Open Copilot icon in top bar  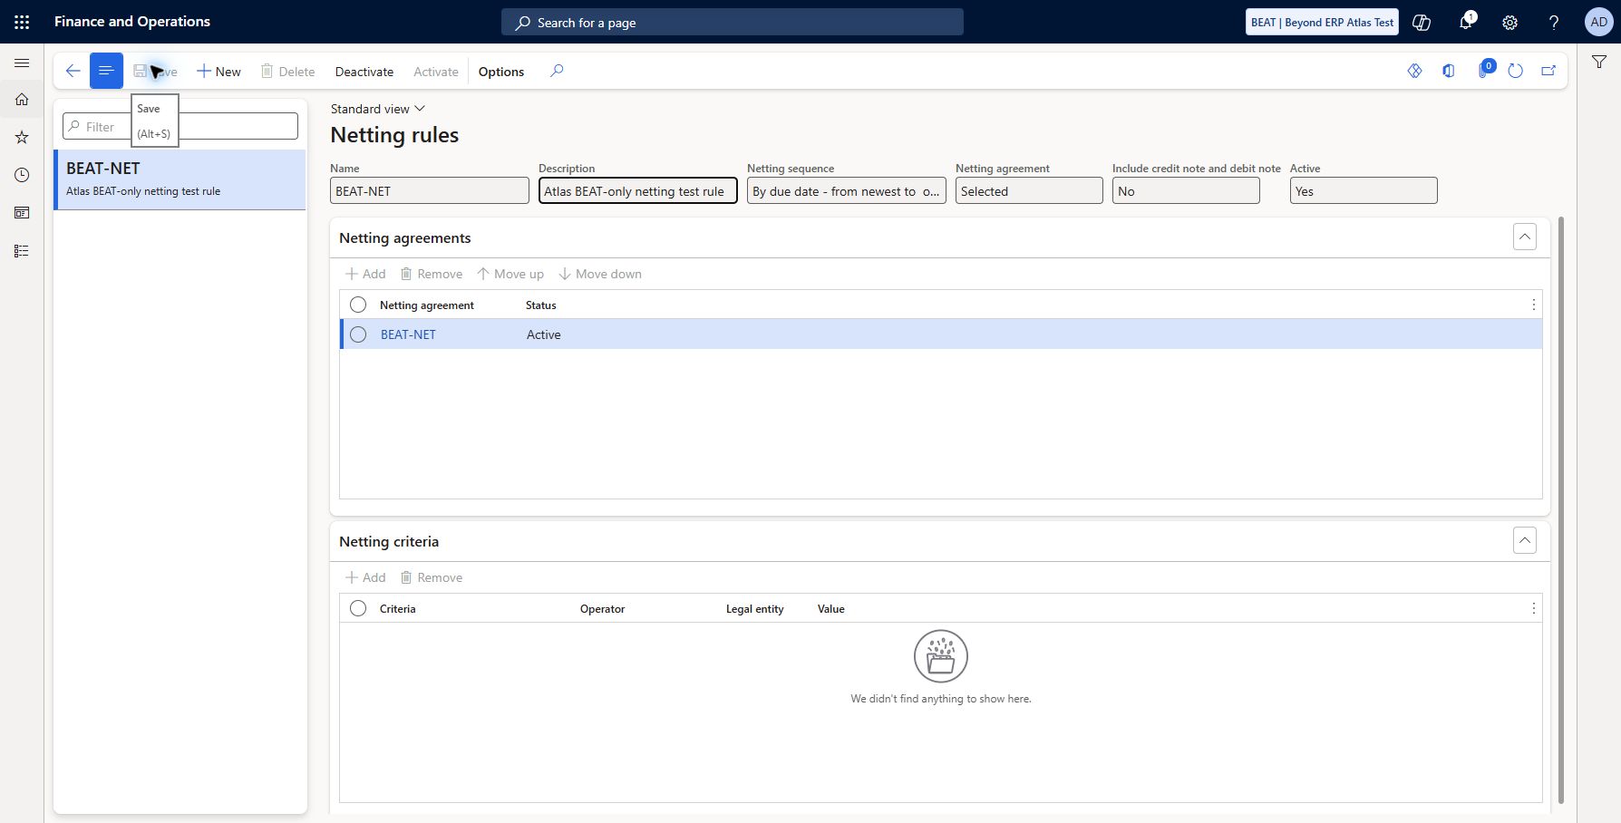click(1422, 23)
